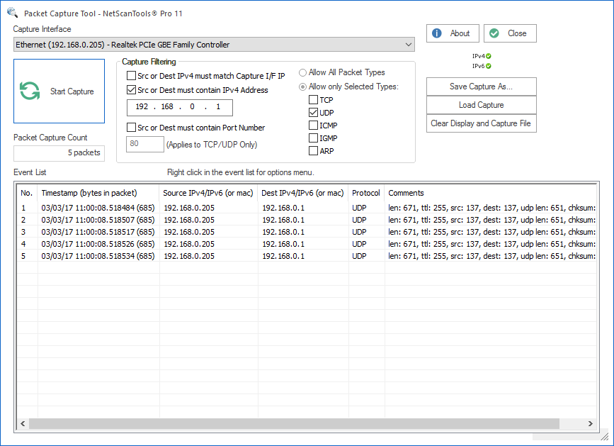
Task: Select packet row with timestamp 11:00:08.518534
Action: pyautogui.click(x=307, y=256)
